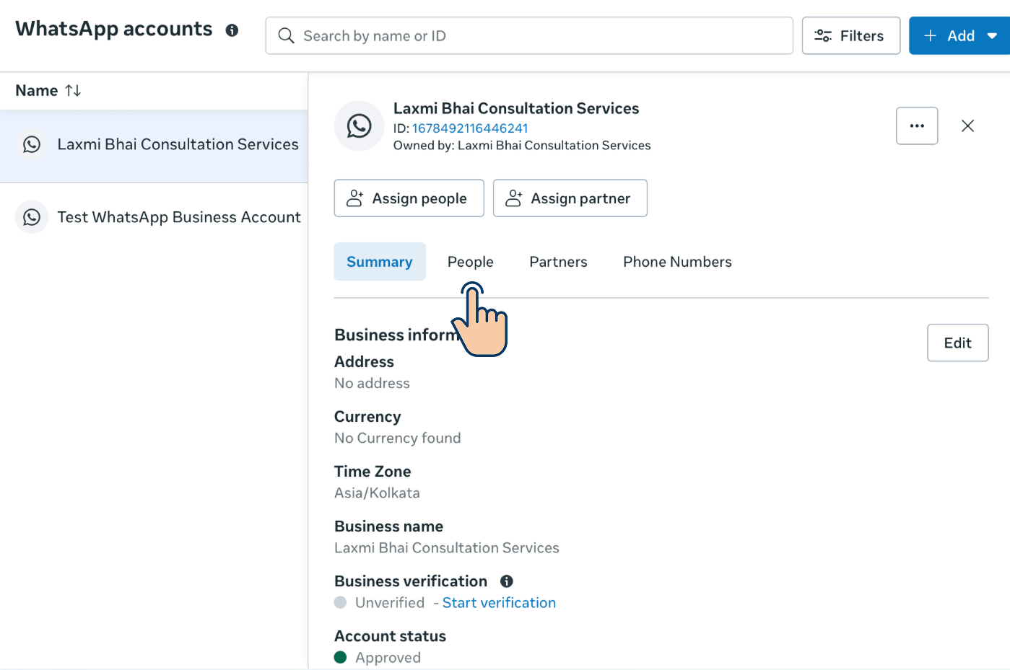Switch to the Phone Numbers tab
Screen dimensions: 1010x670
point(677,262)
